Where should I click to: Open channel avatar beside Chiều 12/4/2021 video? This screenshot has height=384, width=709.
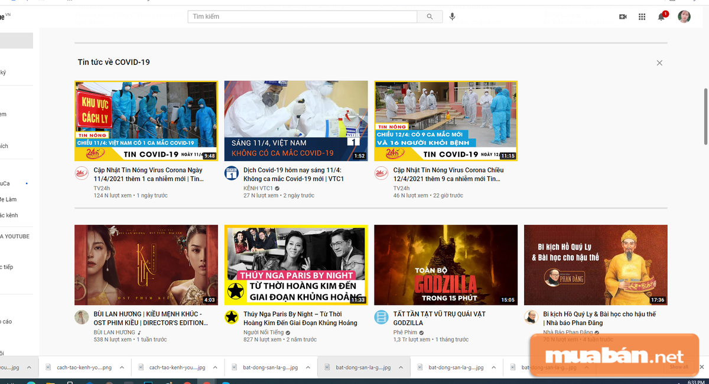[x=381, y=173]
